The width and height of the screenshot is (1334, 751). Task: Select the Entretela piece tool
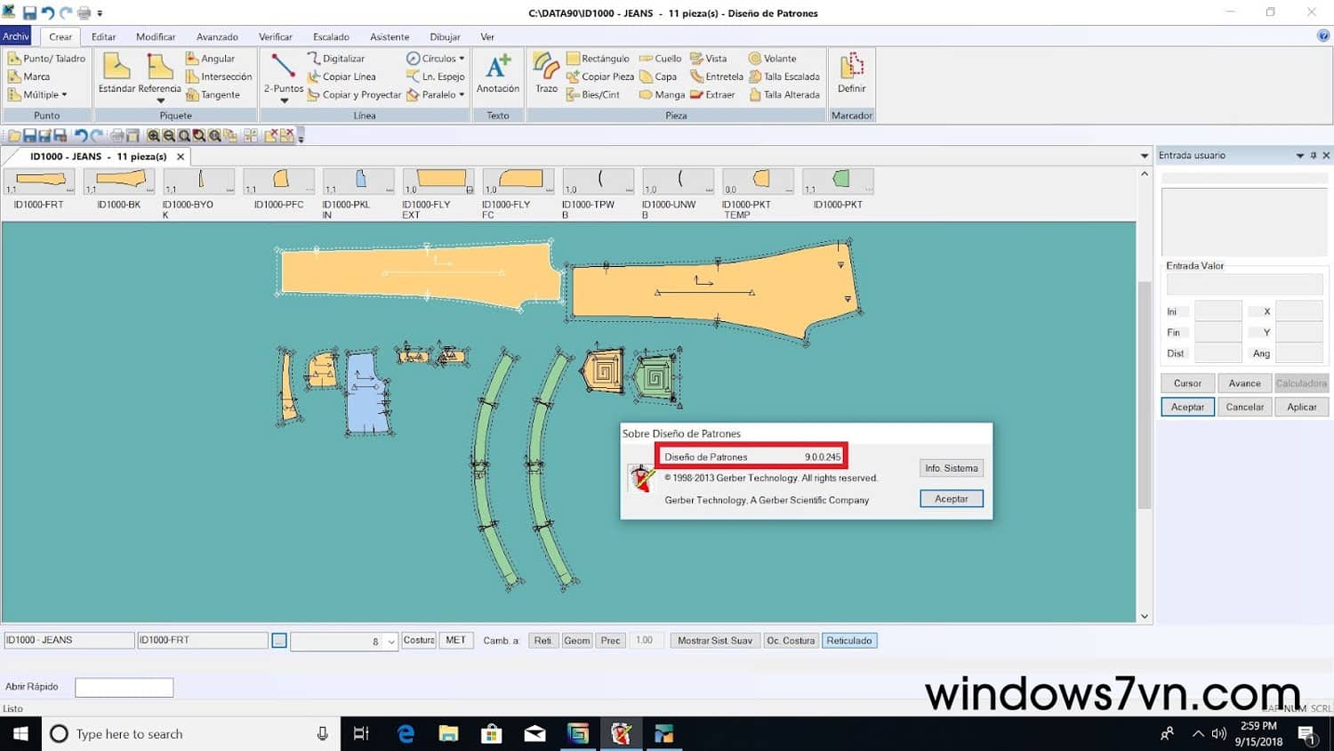pyautogui.click(x=717, y=77)
